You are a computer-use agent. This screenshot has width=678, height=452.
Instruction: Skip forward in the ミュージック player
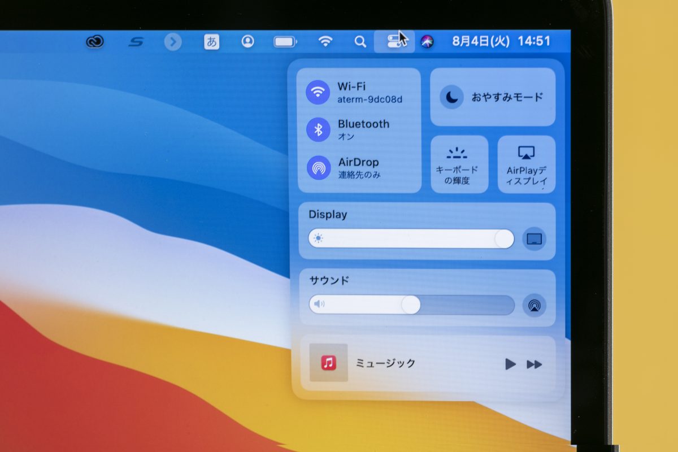pyautogui.click(x=534, y=364)
